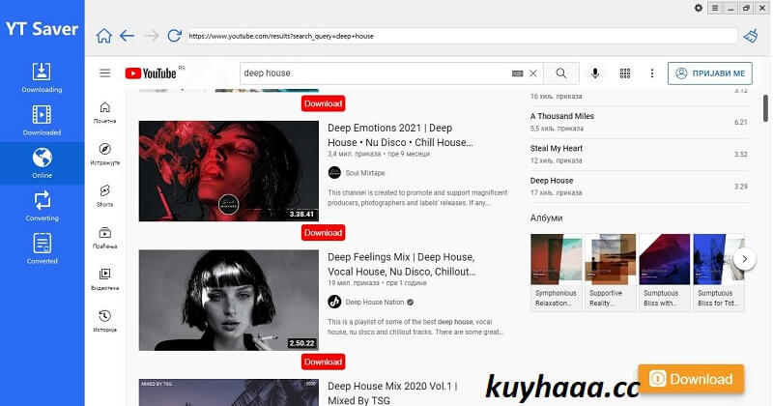
Task: Sign in with the ПРИЈАВИ МЕ button
Action: click(710, 73)
